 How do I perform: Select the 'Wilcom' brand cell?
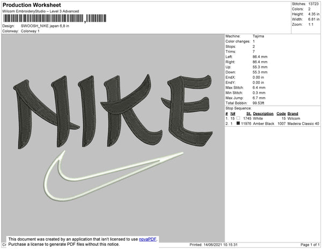294,119
